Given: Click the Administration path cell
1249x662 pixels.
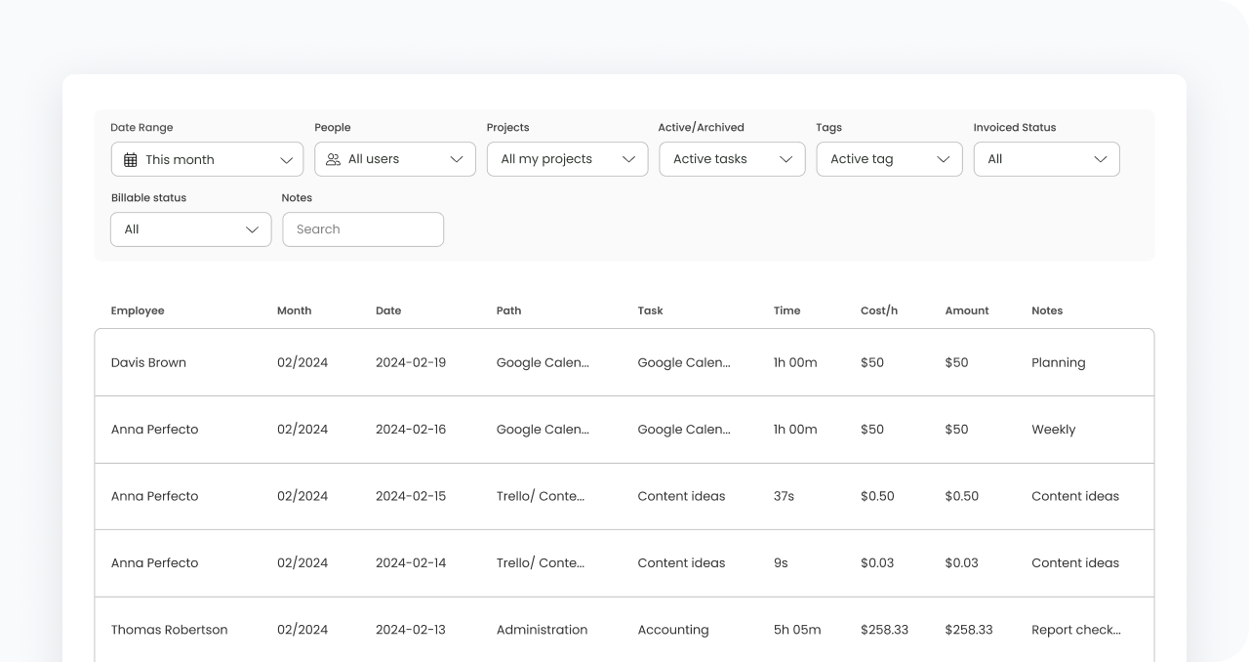Looking at the screenshot, I should click(543, 630).
